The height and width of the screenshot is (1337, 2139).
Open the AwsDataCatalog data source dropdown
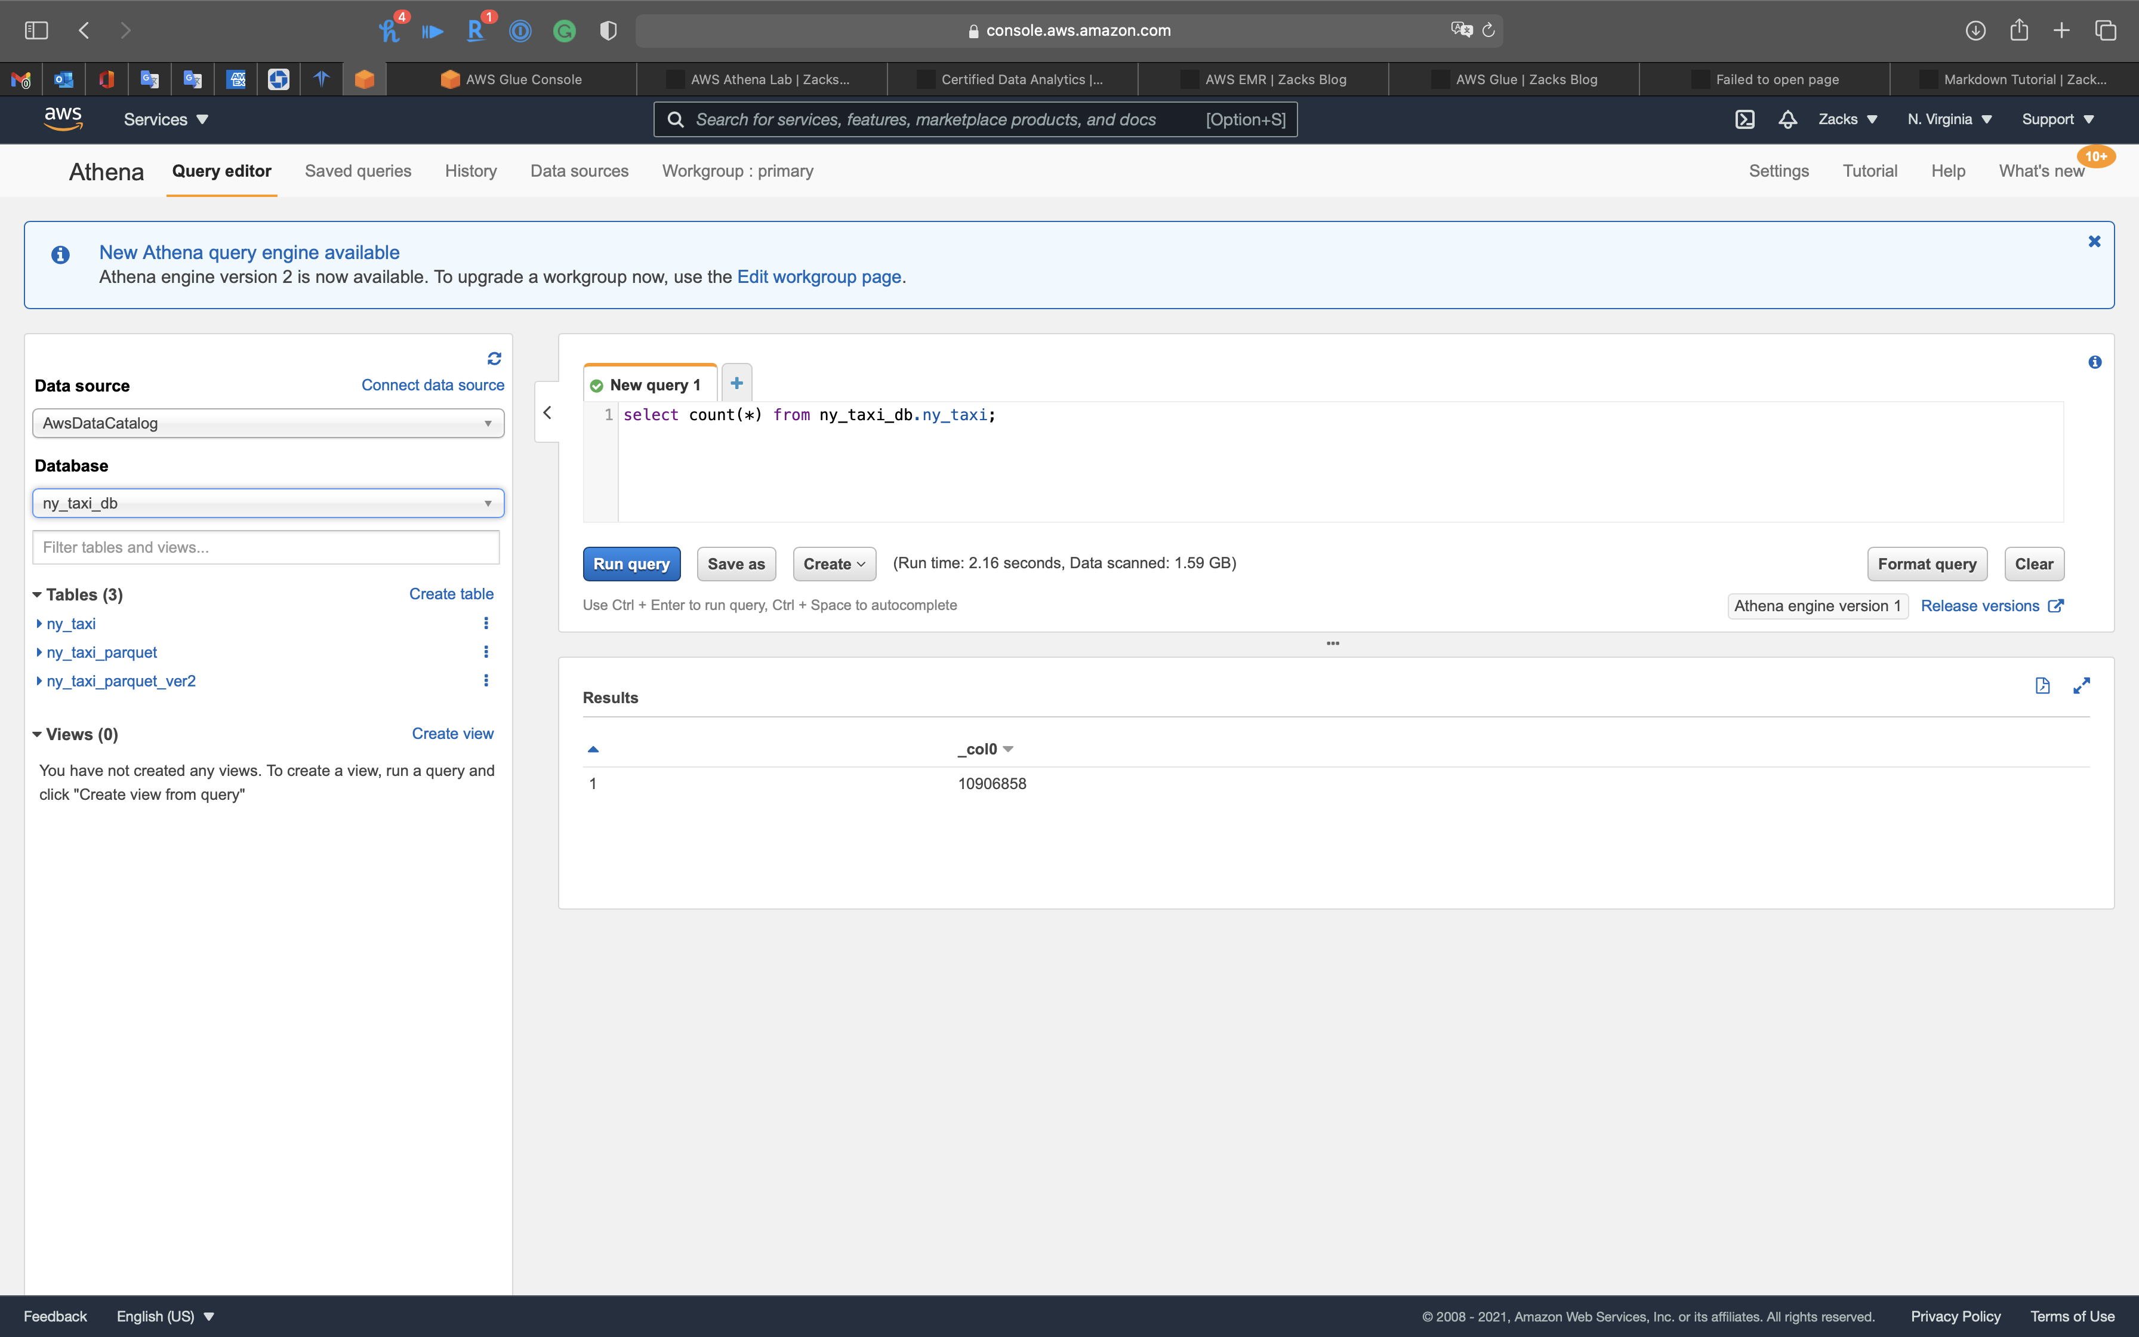(268, 424)
